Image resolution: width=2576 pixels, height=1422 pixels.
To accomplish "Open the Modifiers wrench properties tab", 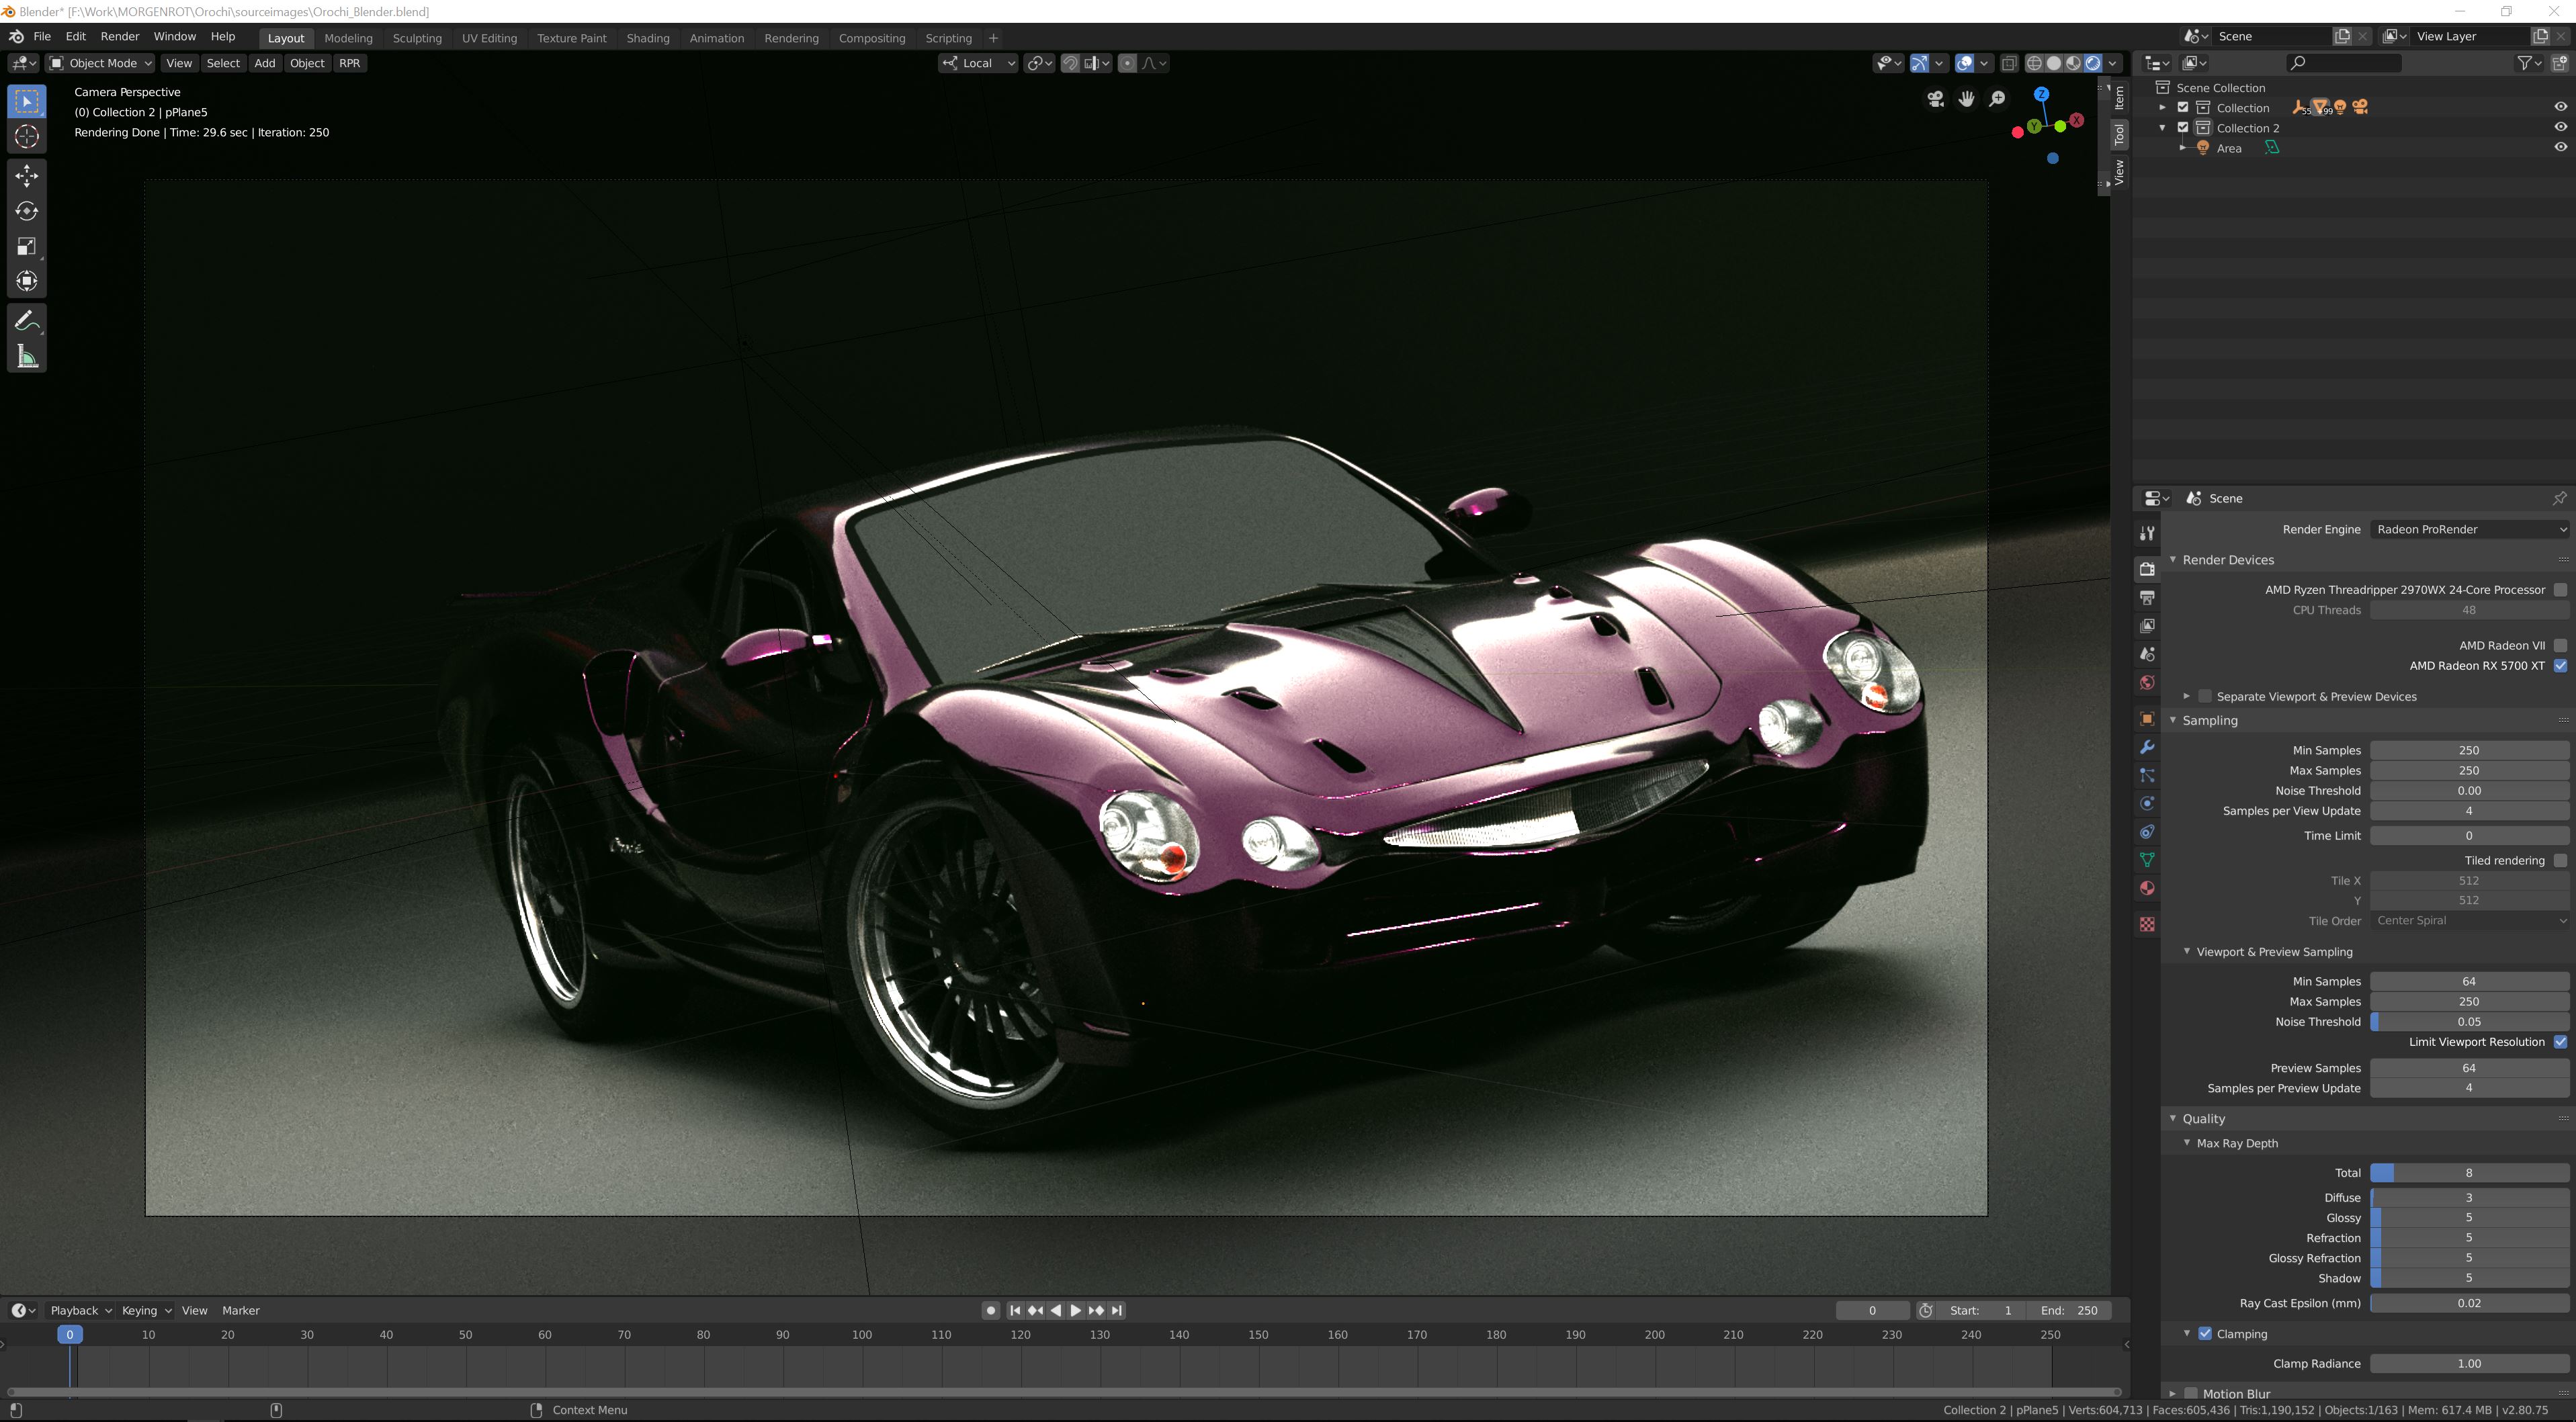I will pyautogui.click(x=2147, y=747).
